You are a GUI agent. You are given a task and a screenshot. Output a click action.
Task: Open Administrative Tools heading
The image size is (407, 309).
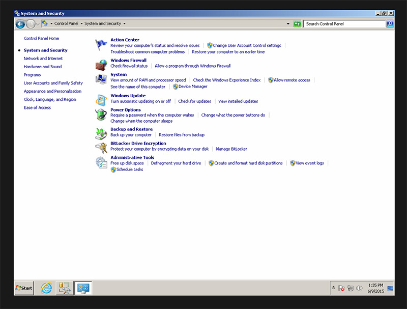click(132, 157)
